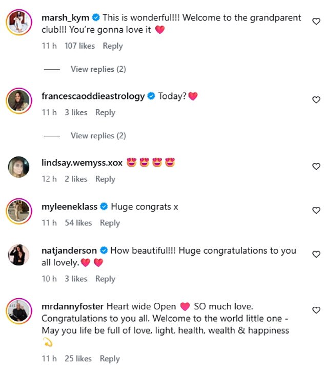Tap the heart next to myleeneklass's comment
This screenshot has height=376, width=325.
coord(316,211)
